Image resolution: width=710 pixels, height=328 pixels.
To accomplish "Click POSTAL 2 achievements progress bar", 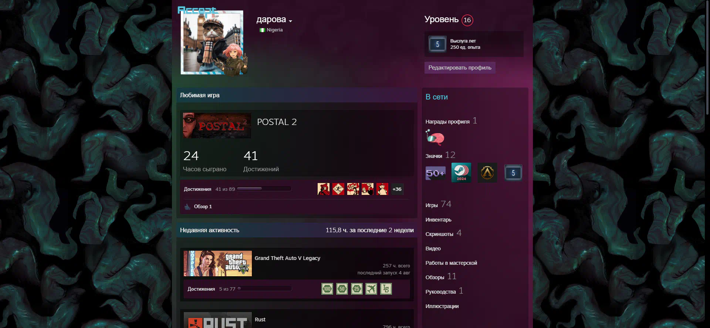I will (264, 189).
